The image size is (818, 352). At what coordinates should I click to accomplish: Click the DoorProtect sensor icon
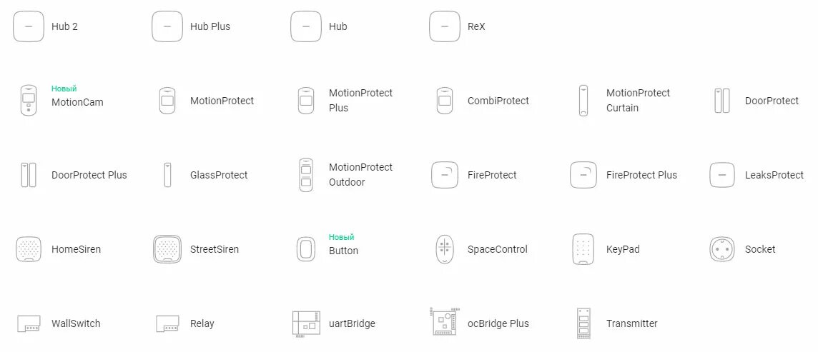[722, 101]
